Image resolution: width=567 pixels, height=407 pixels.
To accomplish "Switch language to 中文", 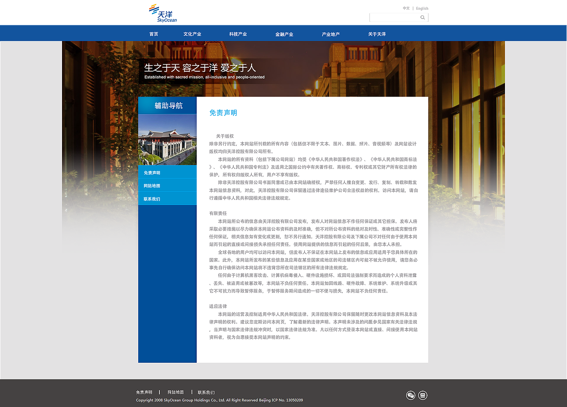I will (x=406, y=8).
